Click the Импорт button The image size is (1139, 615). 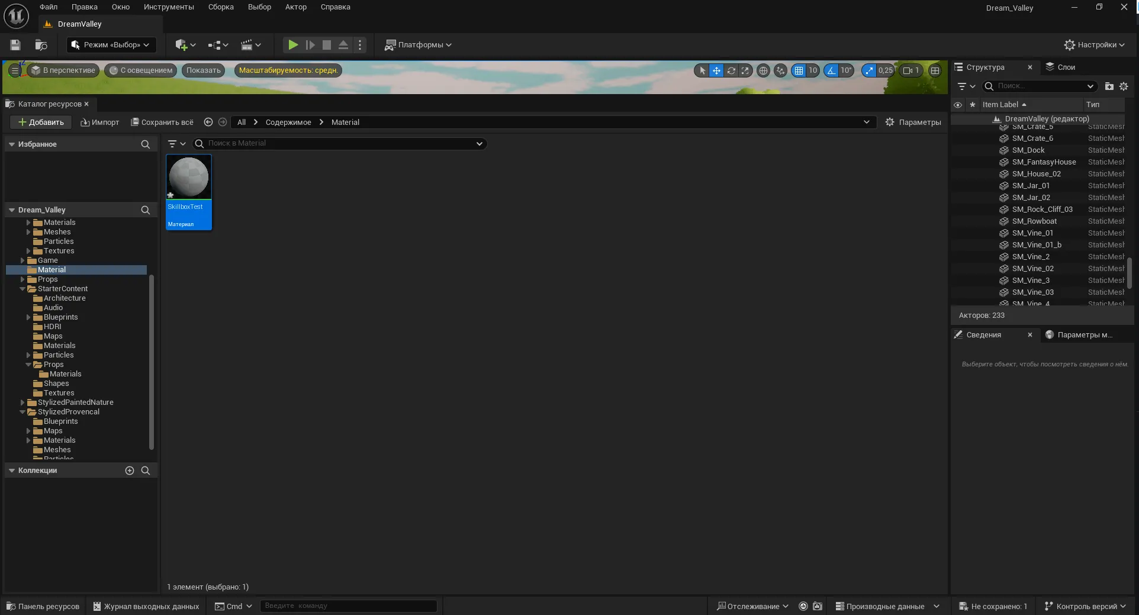pos(100,123)
